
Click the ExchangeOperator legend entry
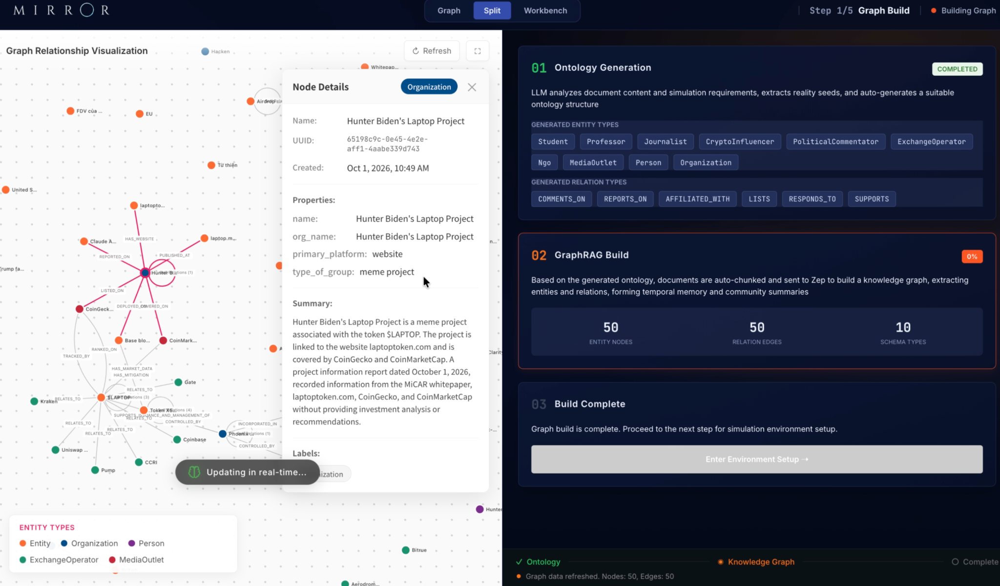(59, 560)
